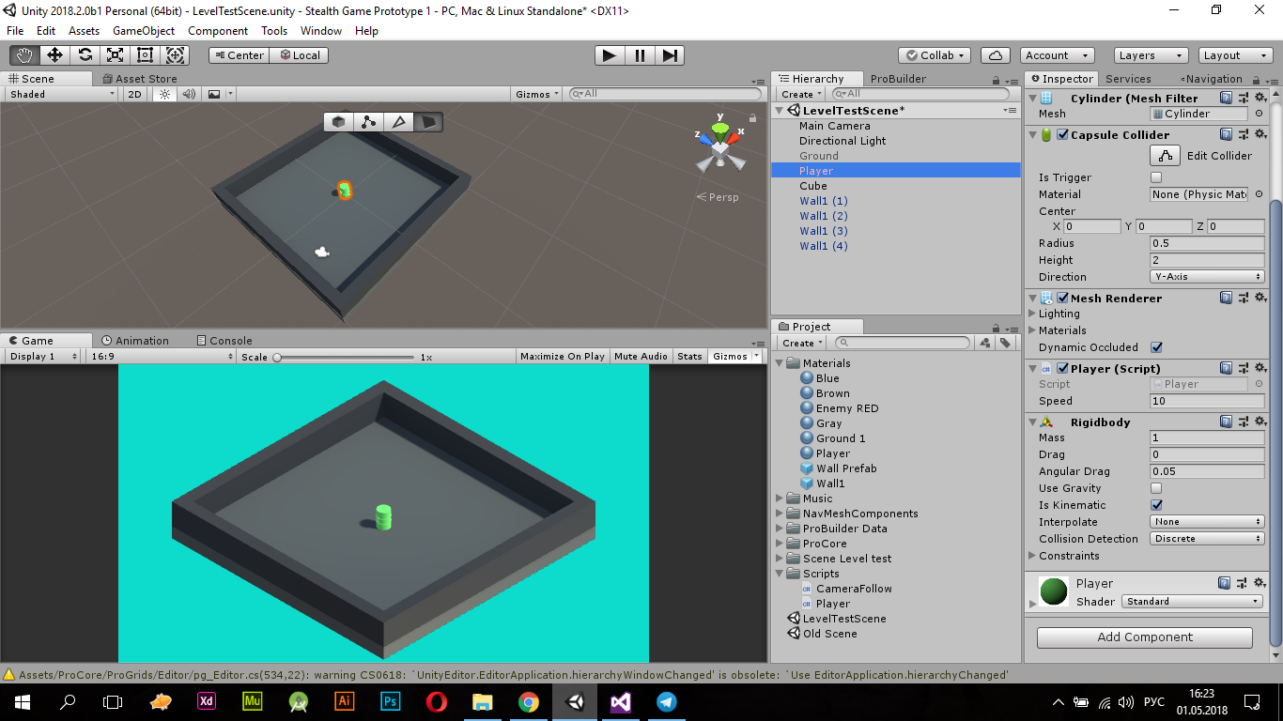Click the Add Component button
This screenshot has width=1283, height=721.
pyautogui.click(x=1145, y=637)
